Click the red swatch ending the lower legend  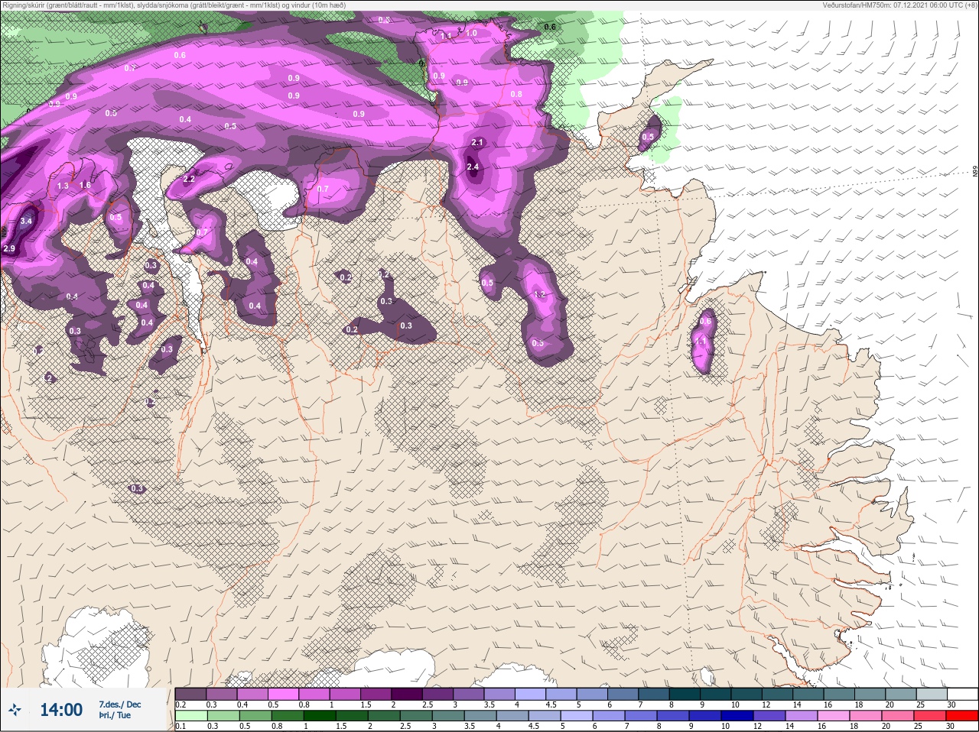962,717
